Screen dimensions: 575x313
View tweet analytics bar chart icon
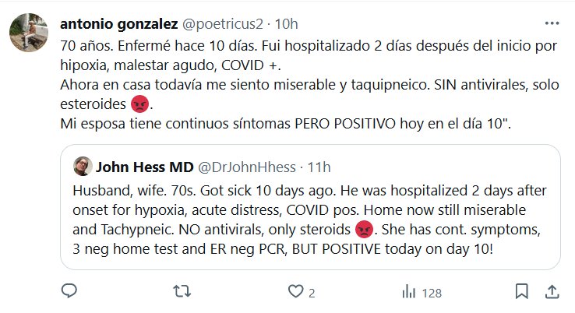(407, 292)
